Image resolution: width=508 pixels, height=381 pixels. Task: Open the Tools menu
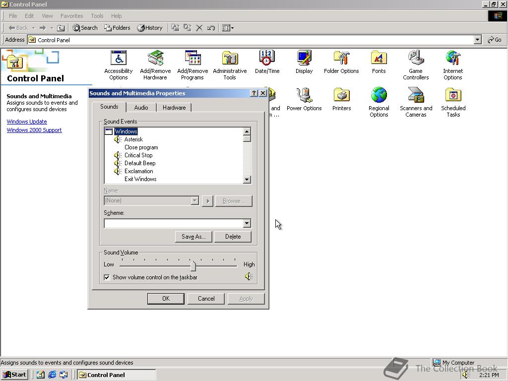(97, 16)
